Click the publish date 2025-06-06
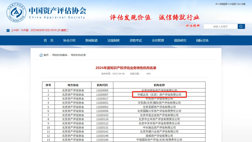This screenshot has height=142, width=252. coord(119,74)
